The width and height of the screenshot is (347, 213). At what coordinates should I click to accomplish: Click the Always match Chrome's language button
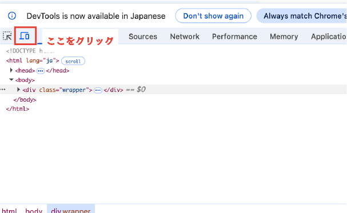tap(302, 15)
